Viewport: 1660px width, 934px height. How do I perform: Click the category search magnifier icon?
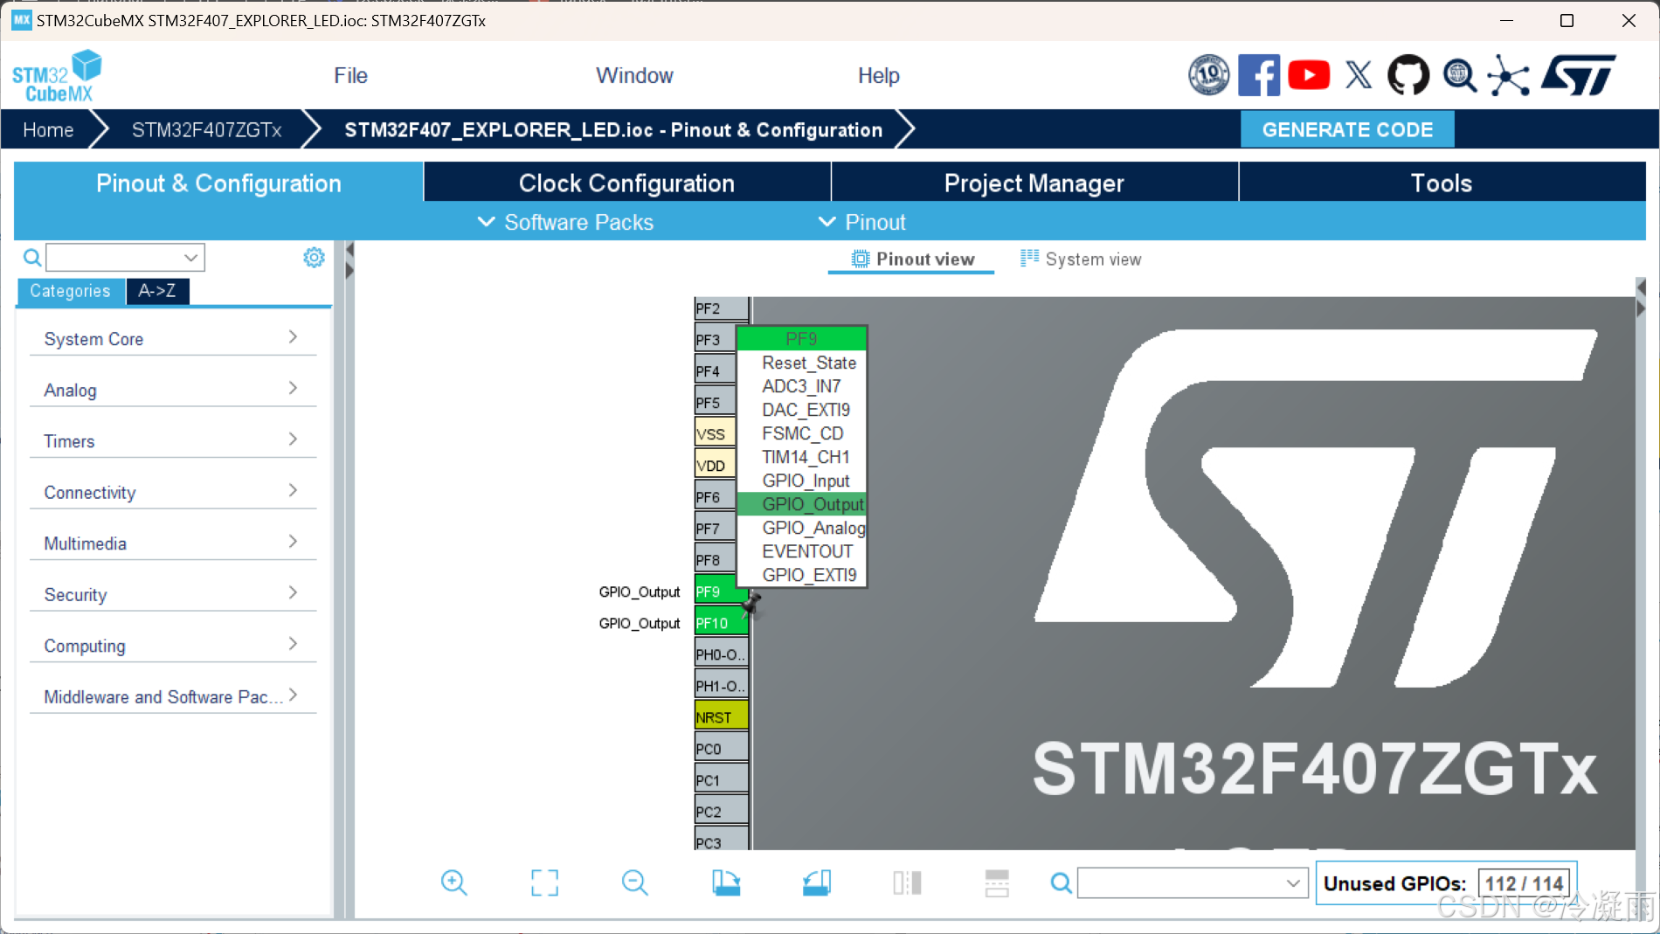(x=31, y=258)
